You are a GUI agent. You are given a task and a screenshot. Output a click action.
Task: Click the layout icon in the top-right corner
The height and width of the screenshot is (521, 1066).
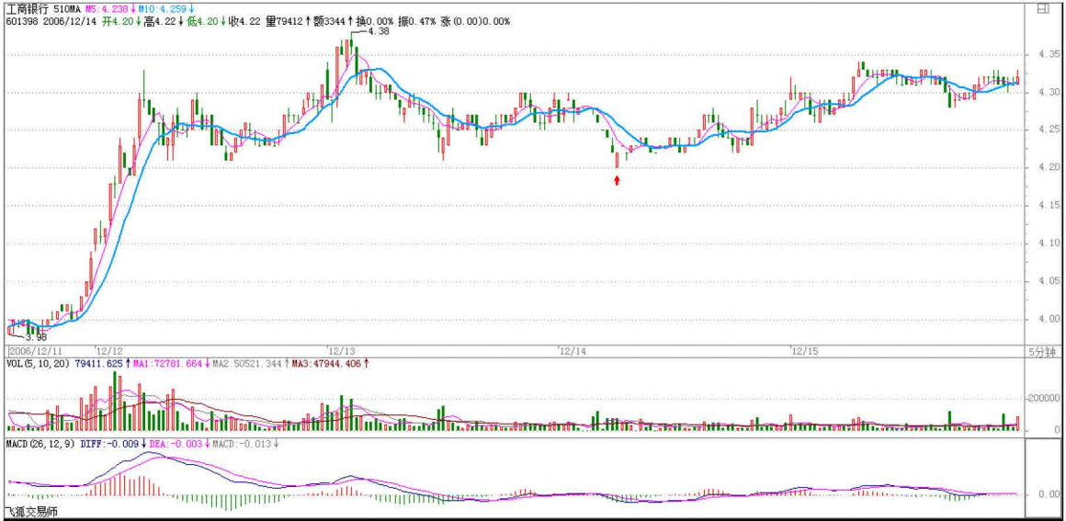pyautogui.click(x=1042, y=9)
